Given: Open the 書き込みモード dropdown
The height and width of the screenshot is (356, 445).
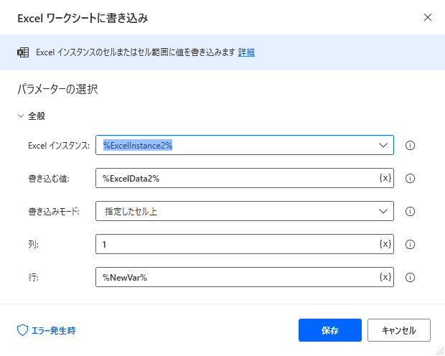Looking at the screenshot, I should [245, 211].
